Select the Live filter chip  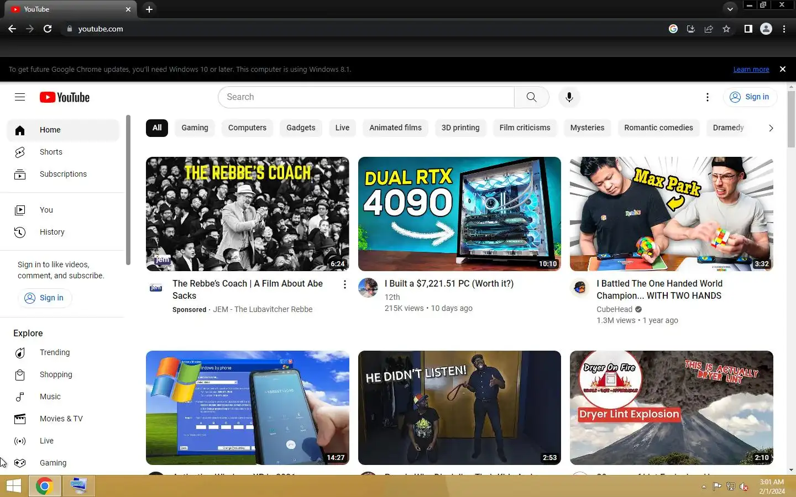click(342, 128)
